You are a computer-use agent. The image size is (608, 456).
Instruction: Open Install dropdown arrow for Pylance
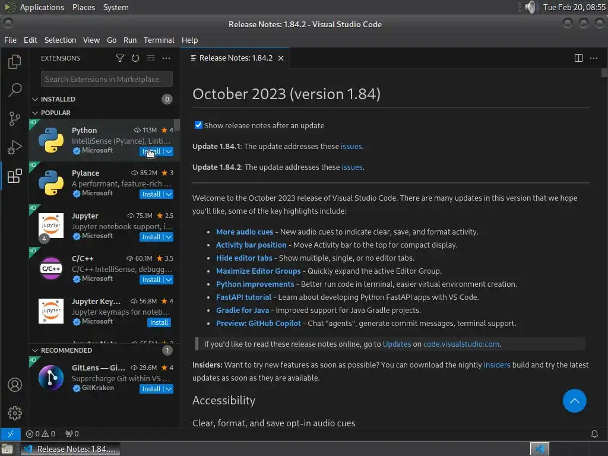[x=169, y=194]
